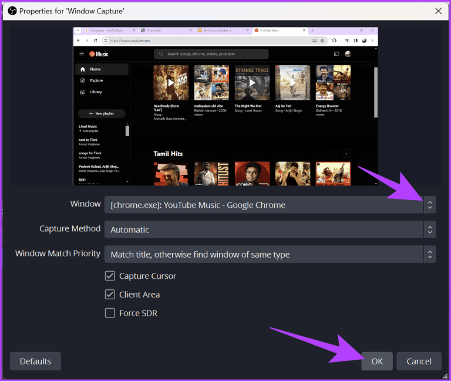Reset properties with the Defaults button
The height and width of the screenshot is (382, 451).
coord(35,361)
